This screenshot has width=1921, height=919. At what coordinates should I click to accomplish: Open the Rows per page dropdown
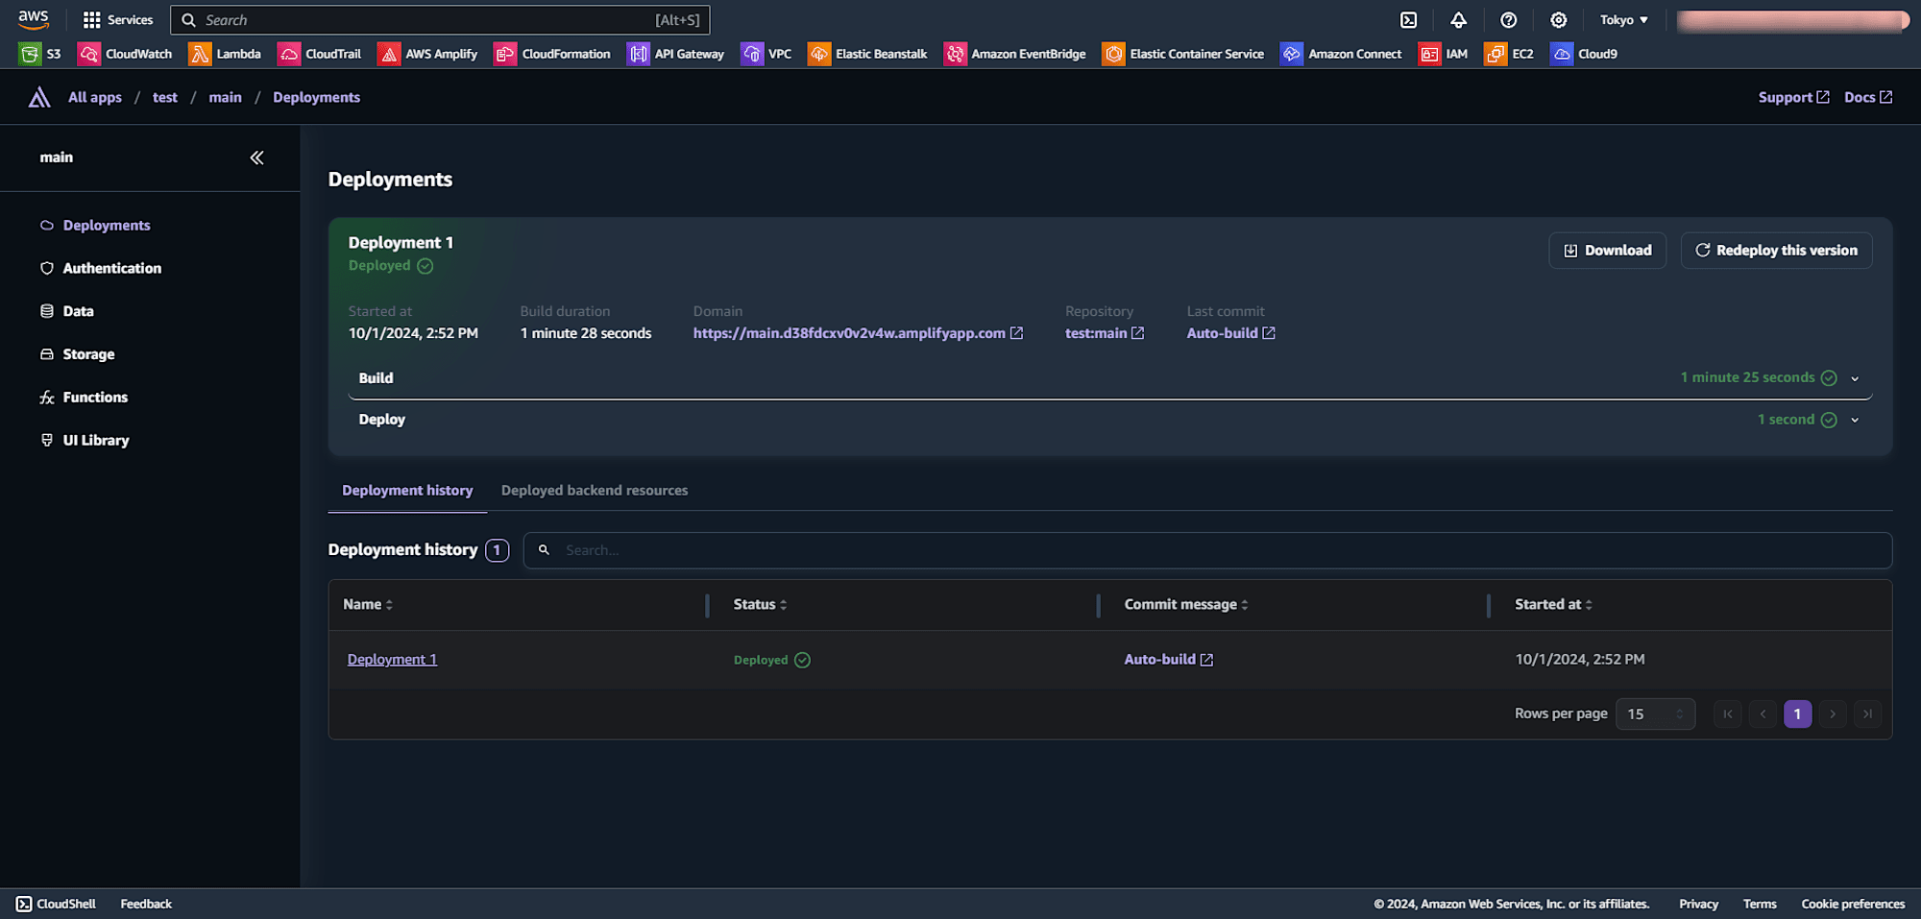click(x=1655, y=713)
